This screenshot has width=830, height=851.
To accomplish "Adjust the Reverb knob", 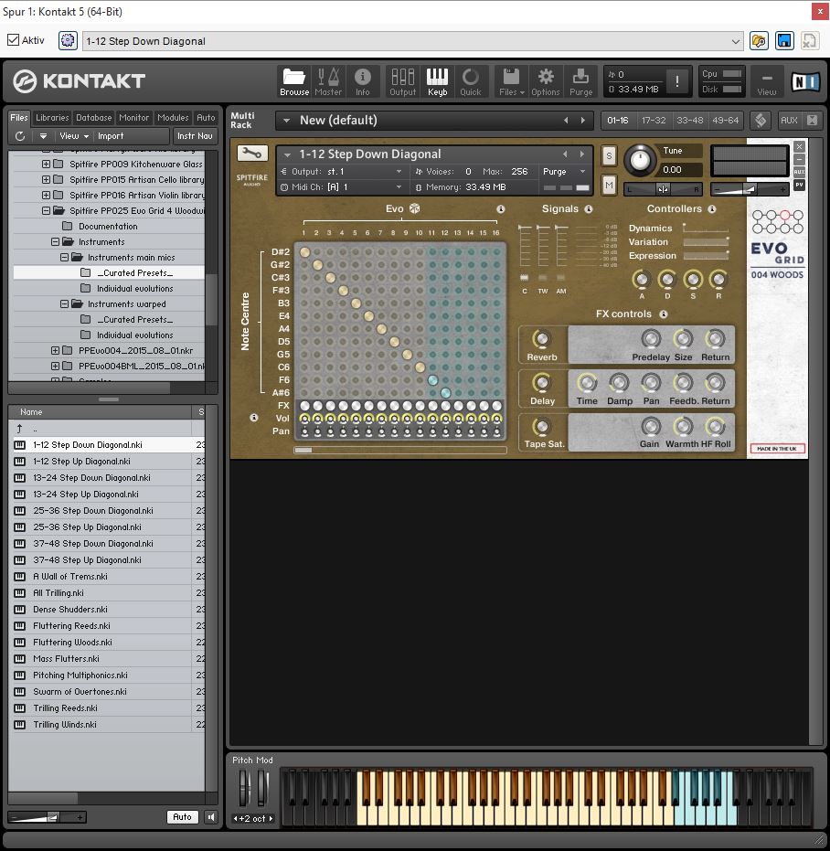I will coord(541,338).
